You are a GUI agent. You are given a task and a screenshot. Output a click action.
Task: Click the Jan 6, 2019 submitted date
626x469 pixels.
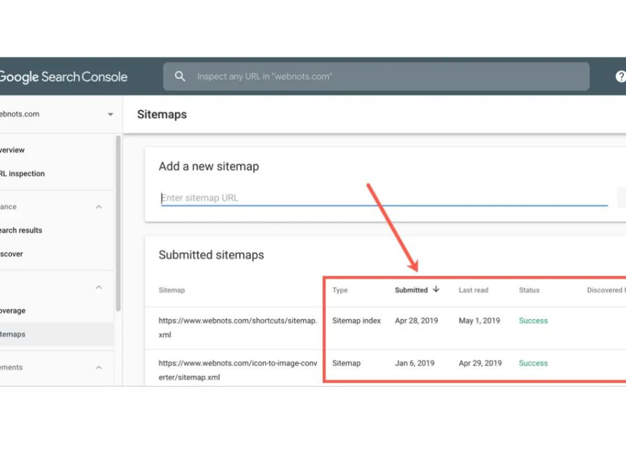(x=414, y=363)
